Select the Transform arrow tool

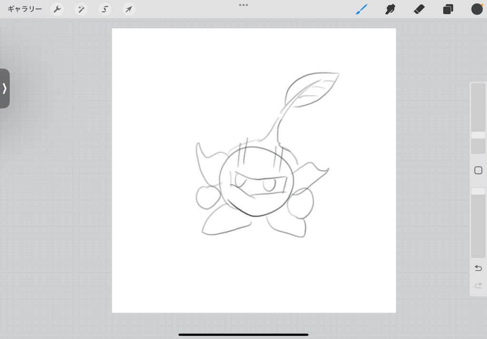[128, 10]
